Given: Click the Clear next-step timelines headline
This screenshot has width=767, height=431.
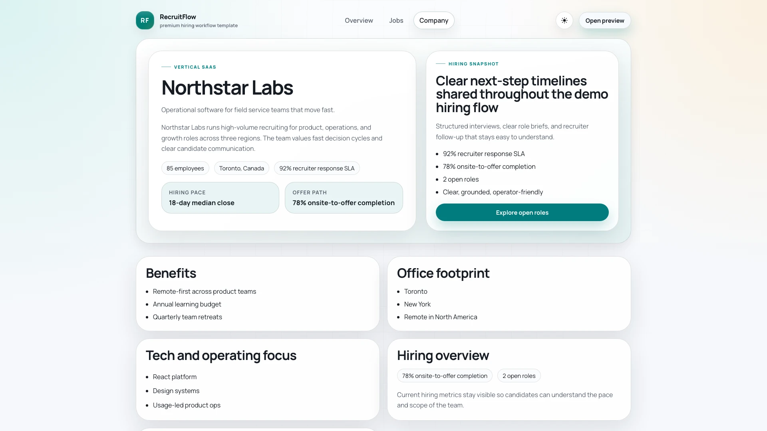Looking at the screenshot, I should pos(522,94).
